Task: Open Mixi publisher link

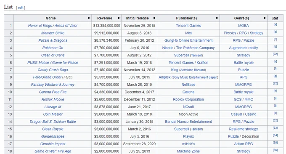Action: [x=188, y=33]
